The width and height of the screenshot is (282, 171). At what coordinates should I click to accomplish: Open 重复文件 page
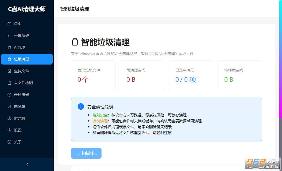pyautogui.click(x=27, y=71)
